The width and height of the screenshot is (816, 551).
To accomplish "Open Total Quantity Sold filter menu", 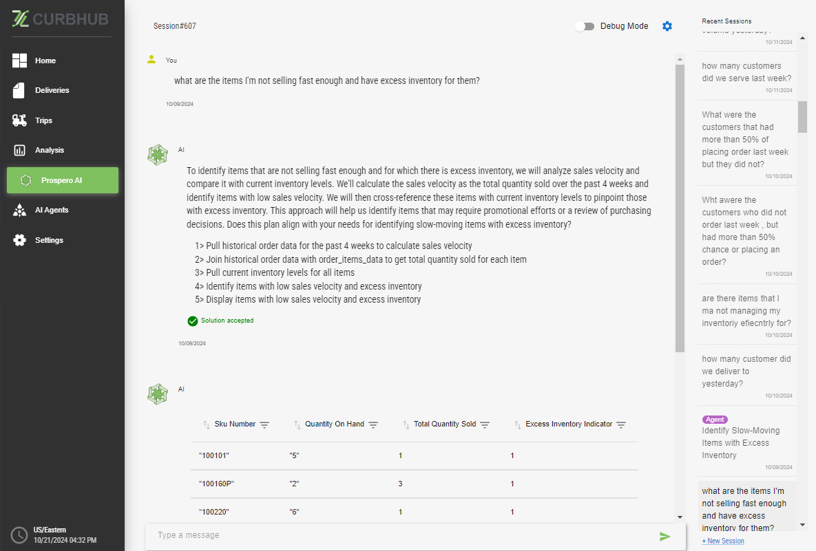I will pos(485,424).
